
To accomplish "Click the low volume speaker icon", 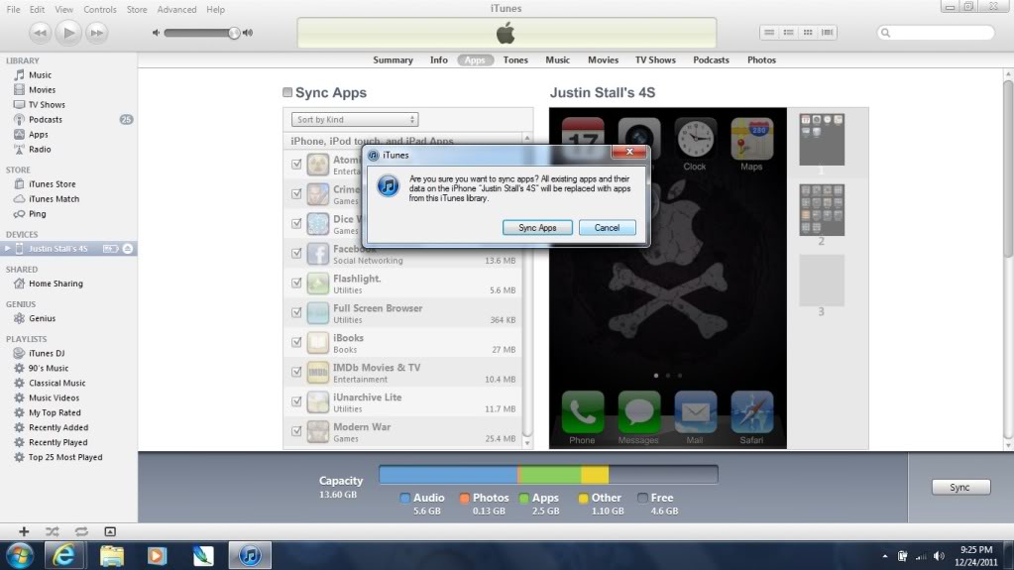I will [x=156, y=33].
